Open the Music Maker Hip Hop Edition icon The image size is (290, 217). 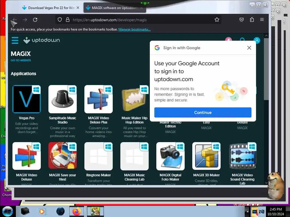(135, 99)
